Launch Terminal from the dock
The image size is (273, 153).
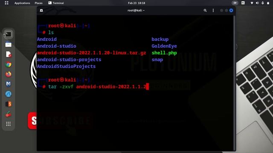click(x=8, y=34)
